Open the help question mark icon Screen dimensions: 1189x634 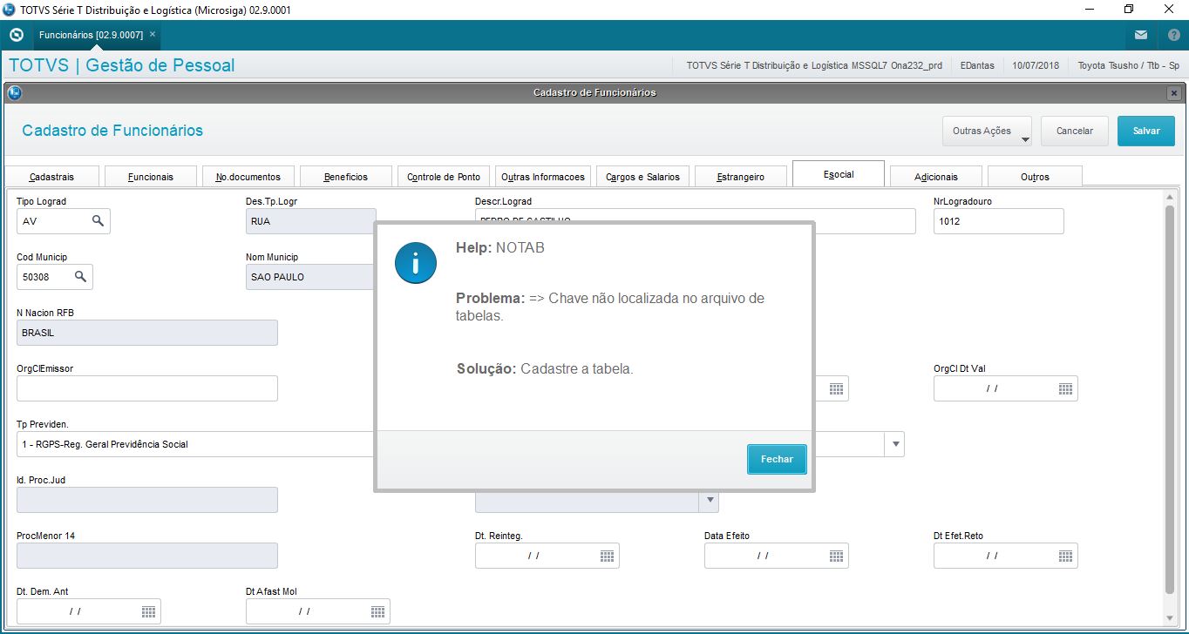1173,35
